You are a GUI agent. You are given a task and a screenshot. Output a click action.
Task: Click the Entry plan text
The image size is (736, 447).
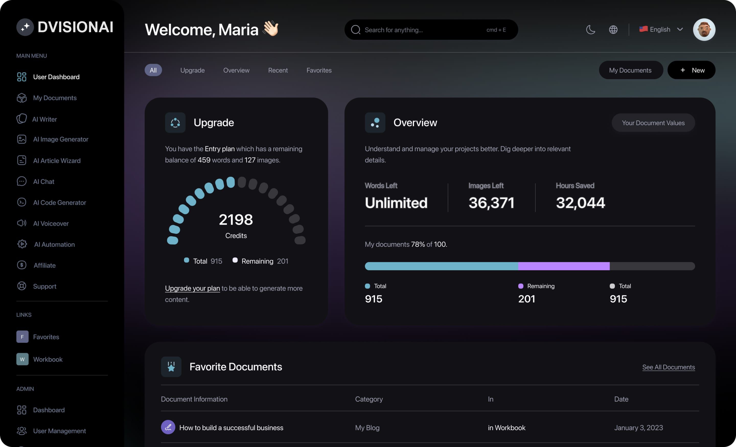(x=220, y=149)
